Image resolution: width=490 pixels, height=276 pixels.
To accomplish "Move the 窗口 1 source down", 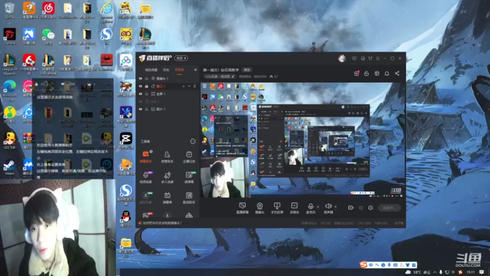I will coord(189,86).
